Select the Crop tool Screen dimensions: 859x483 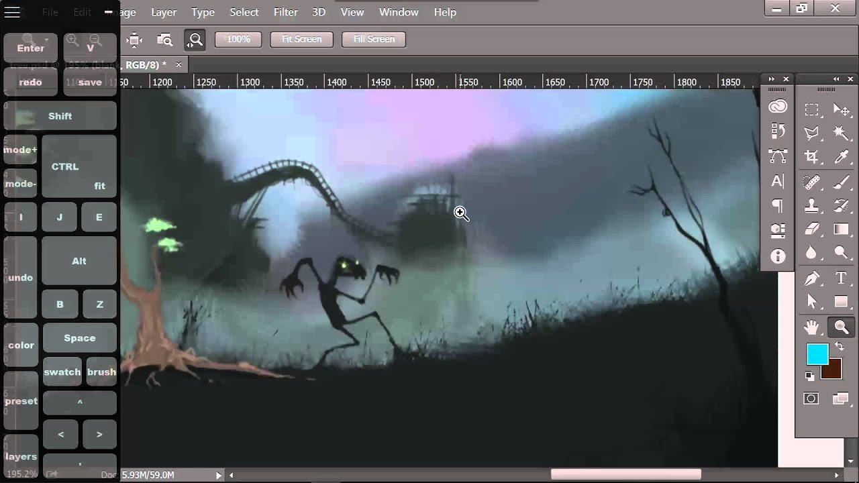coord(811,157)
